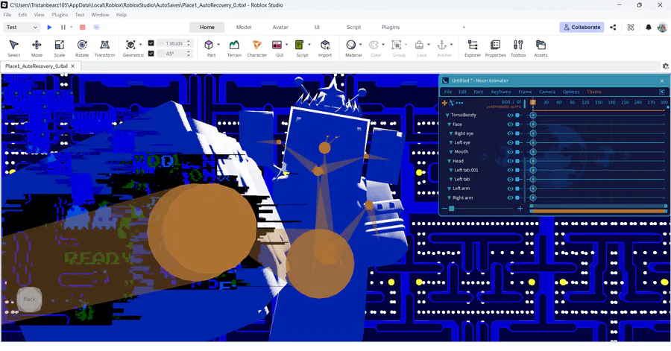Toggle the Right arm track eye icon
The width and height of the screenshot is (671, 351).
pos(510,198)
